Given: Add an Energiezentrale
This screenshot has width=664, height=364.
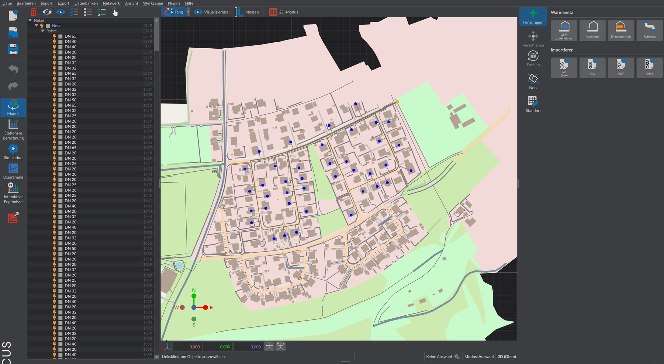Looking at the screenshot, I should (x=621, y=30).
